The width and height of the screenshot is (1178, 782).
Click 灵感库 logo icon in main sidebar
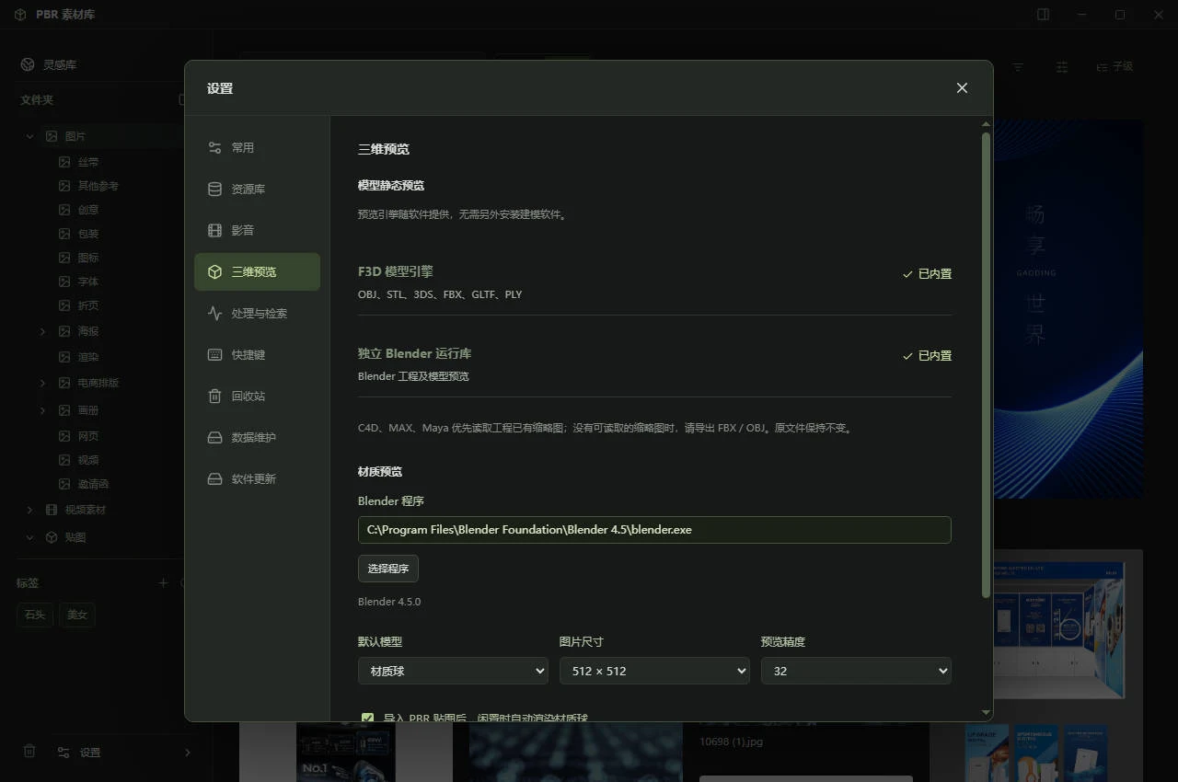pos(28,64)
